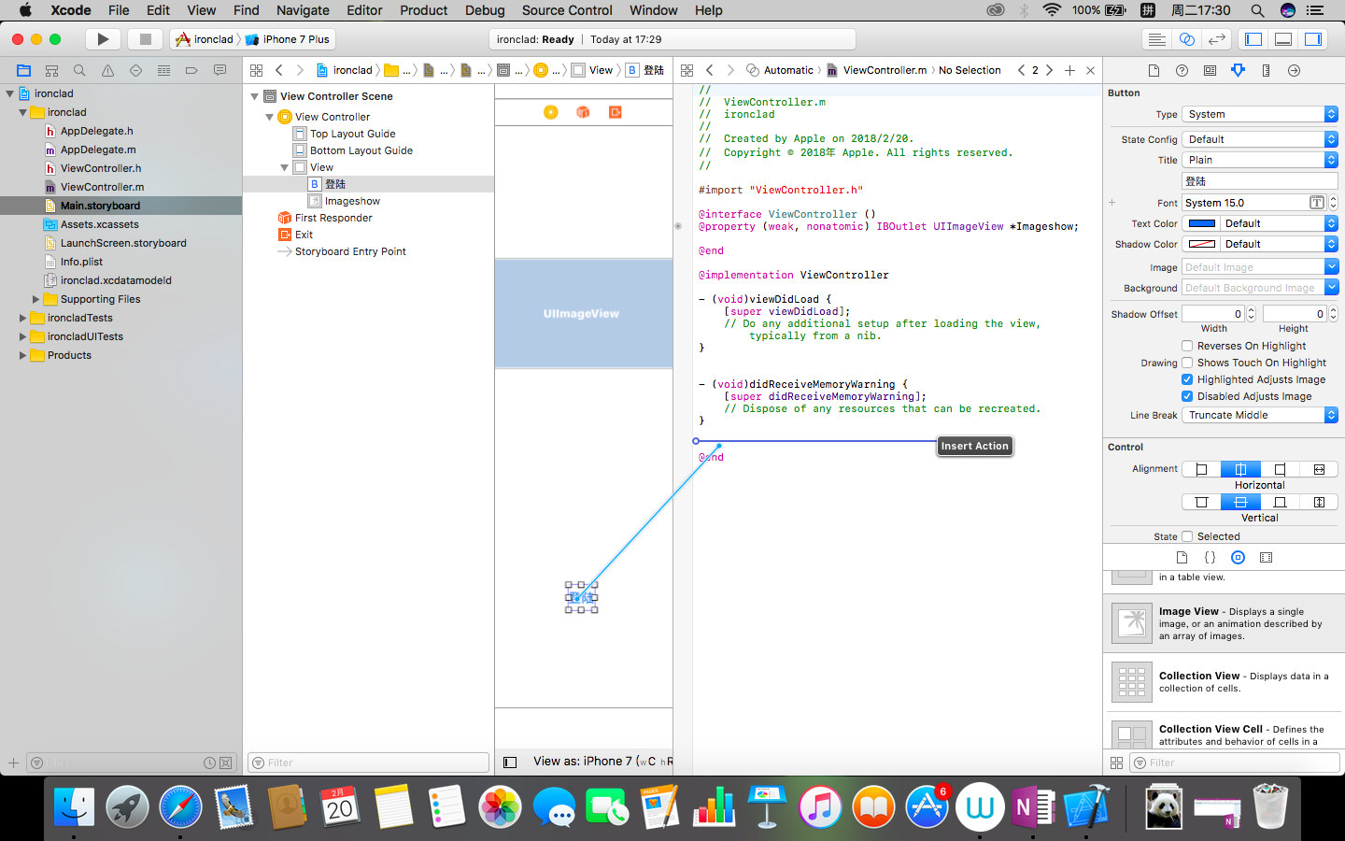
Task: Uncheck Disabled Adjusts Image
Action: [1187, 396]
